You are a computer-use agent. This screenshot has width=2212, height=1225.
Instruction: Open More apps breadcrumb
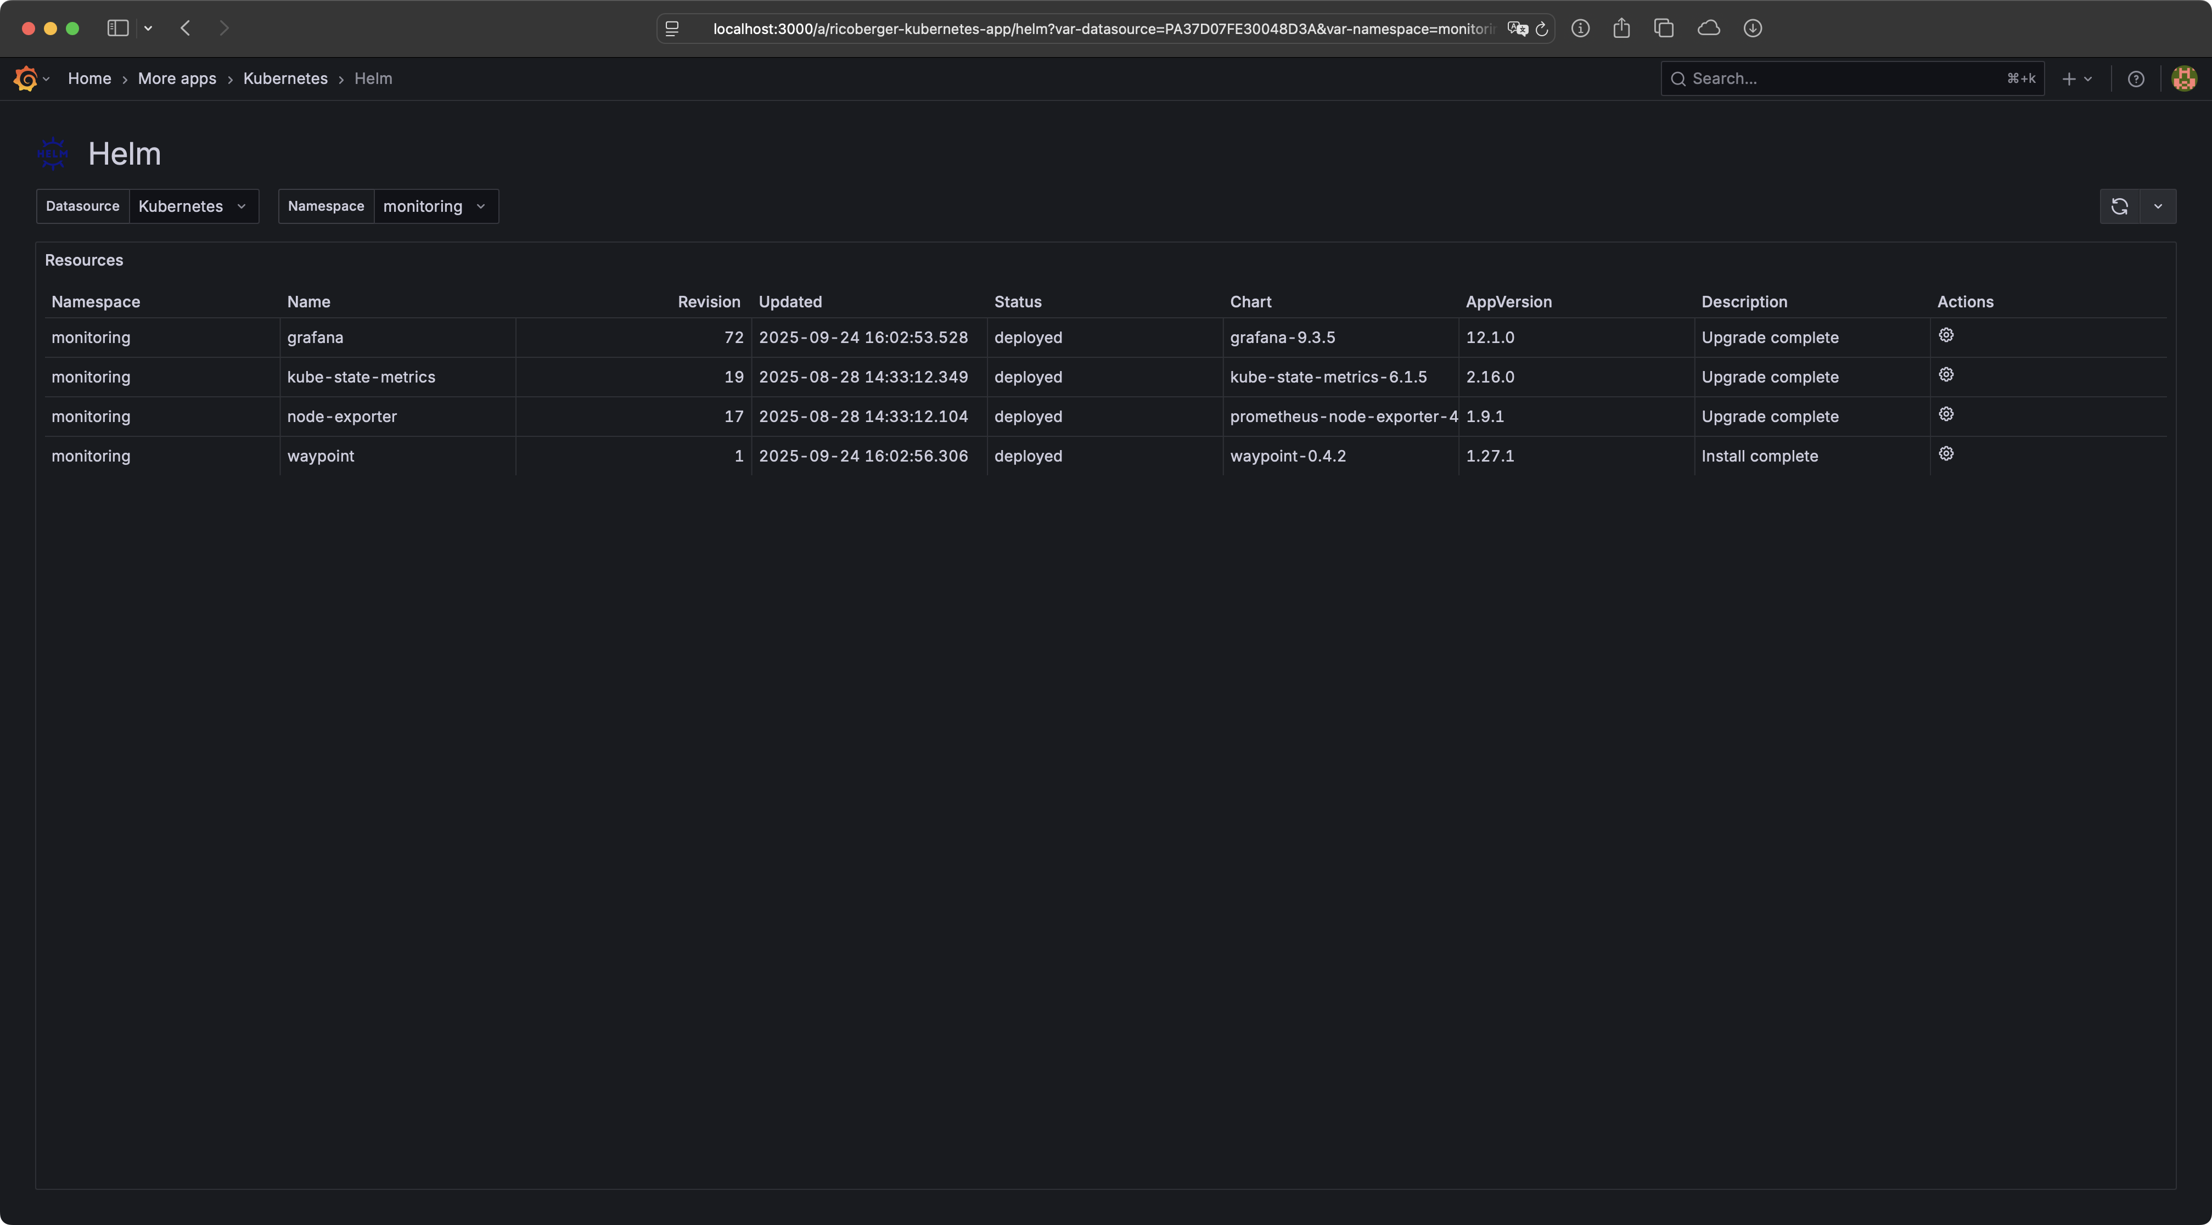(x=177, y=78)
